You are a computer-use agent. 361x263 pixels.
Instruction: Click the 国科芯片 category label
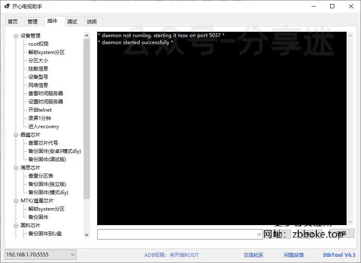point(30,225)
